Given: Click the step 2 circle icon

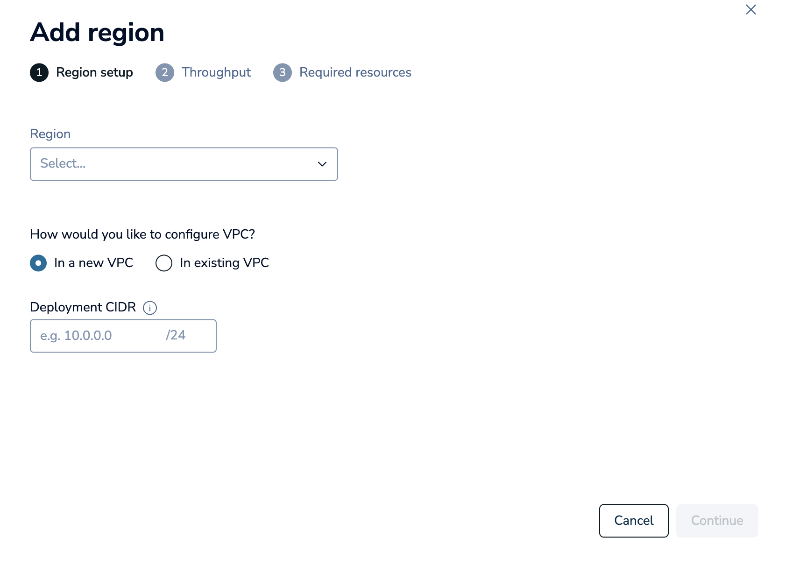Looking at the screenshot, I should 164,72.
